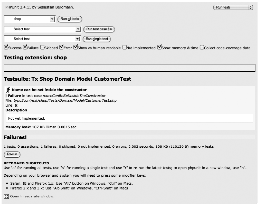Open the Run tests dropdown menu
The height and width of the screenshot is (206, 260).
[233, 7]
